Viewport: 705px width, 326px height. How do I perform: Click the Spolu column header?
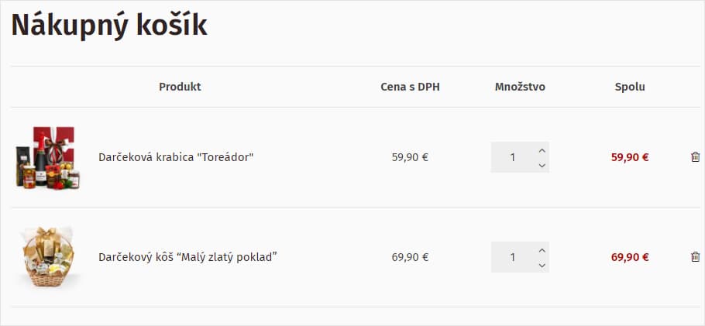[630, 87]
